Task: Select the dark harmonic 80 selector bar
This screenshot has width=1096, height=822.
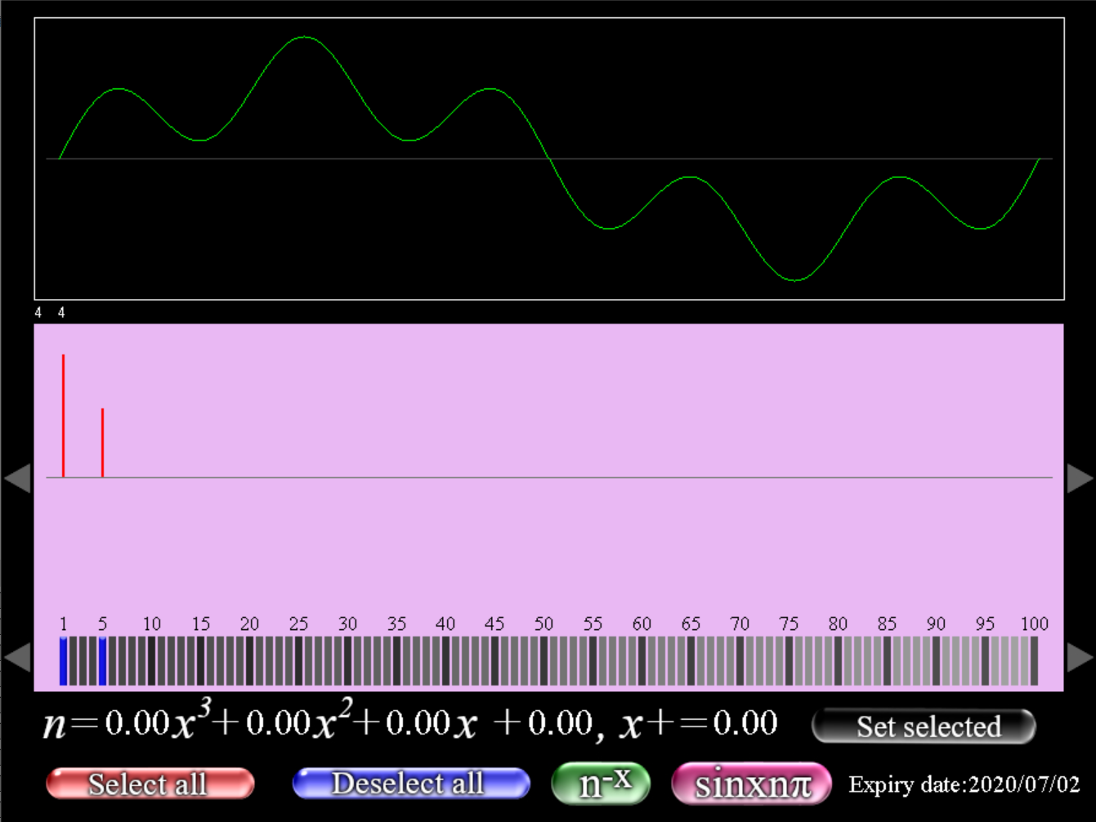Action: point(838,661)
